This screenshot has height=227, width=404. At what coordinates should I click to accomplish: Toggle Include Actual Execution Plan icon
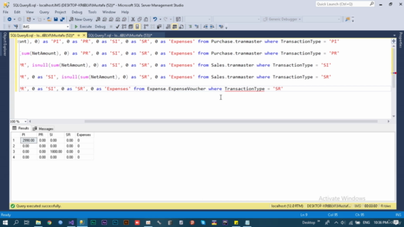click(x=146, y=26)
